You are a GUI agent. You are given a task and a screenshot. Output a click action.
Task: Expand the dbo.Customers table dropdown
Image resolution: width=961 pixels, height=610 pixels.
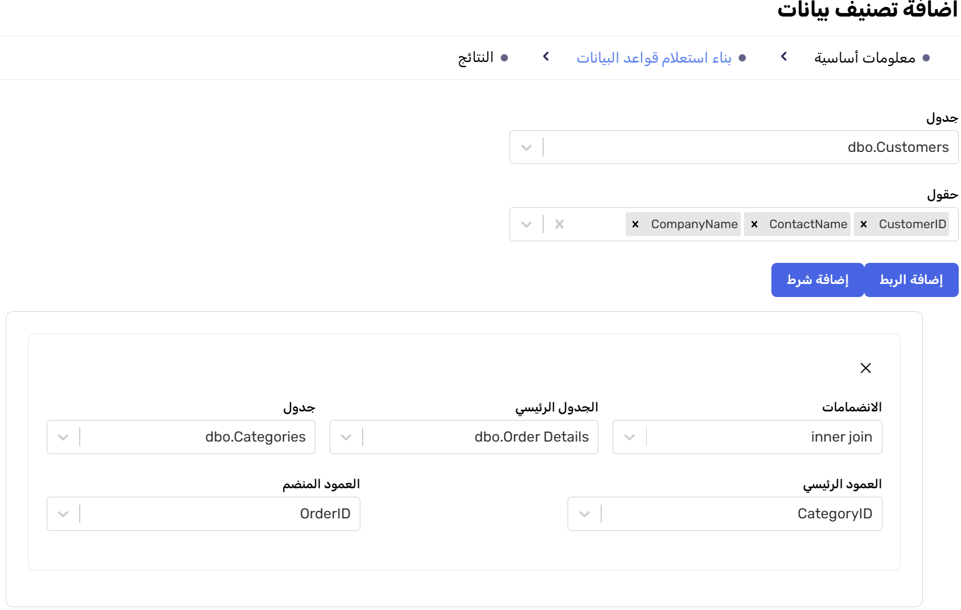tap(527, 147)
